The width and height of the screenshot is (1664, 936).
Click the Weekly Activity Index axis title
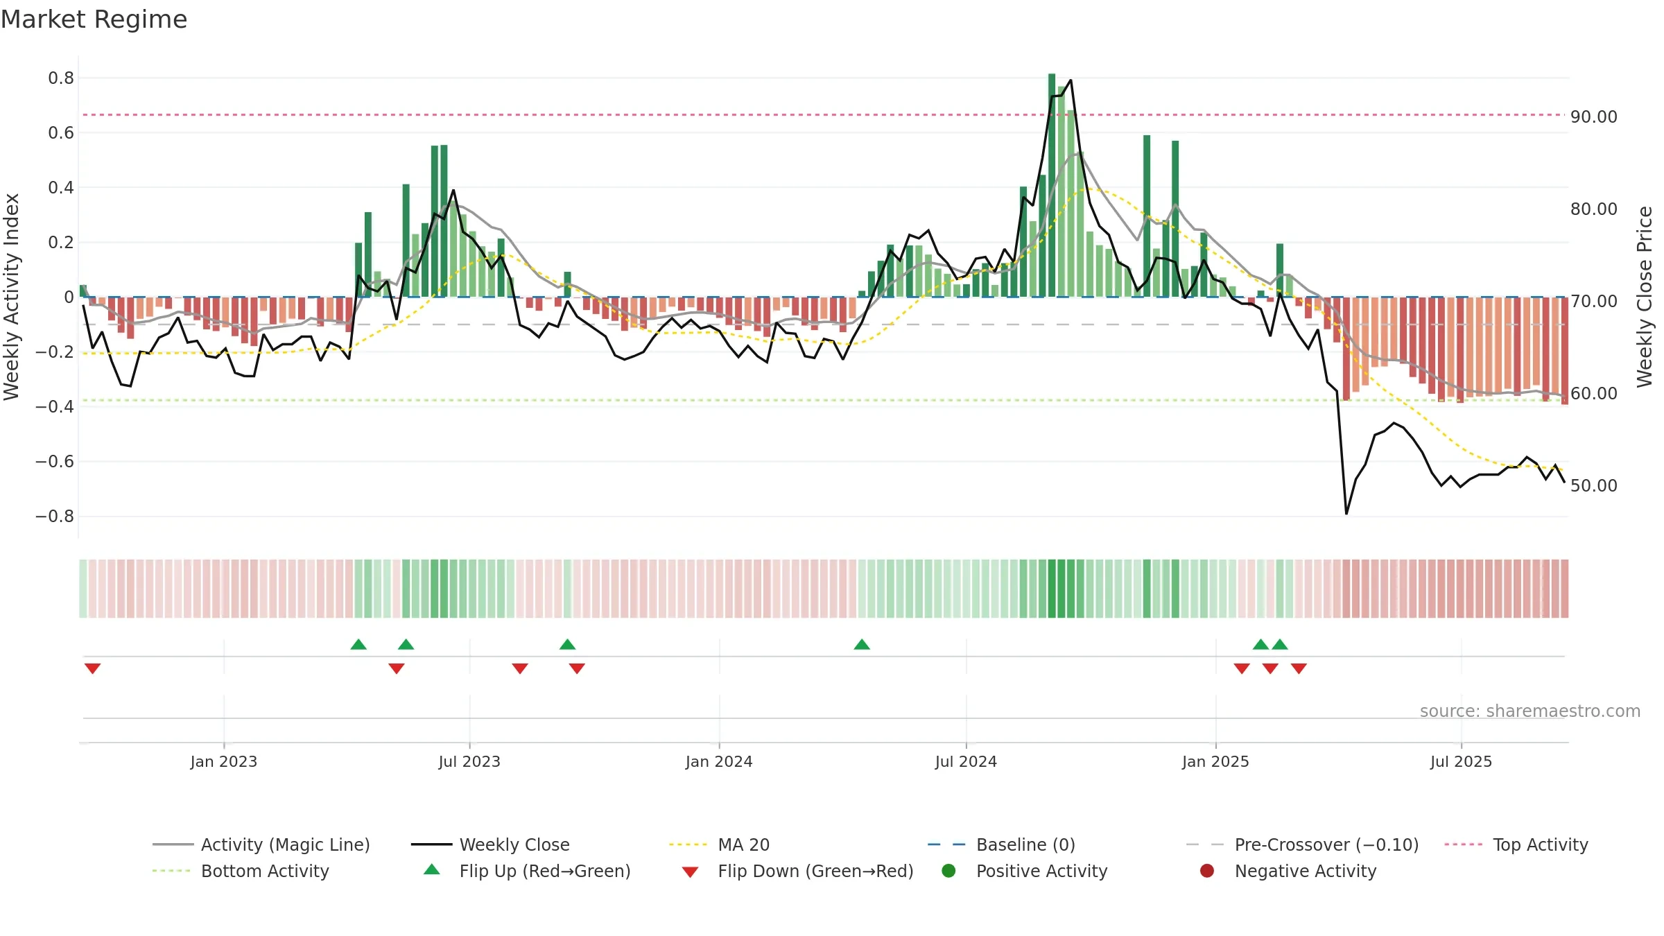(x=11, y=297)
